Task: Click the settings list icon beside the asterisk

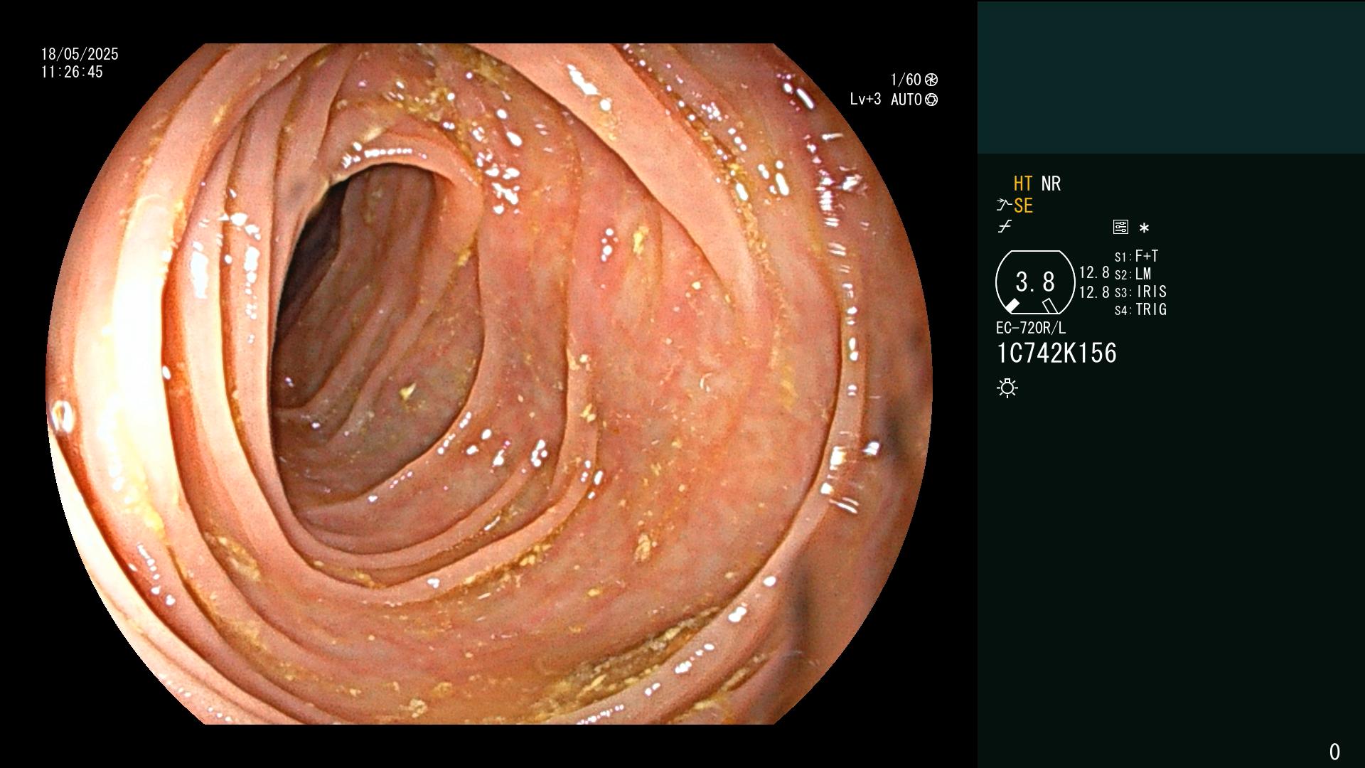Action: tap(1120, 227)
